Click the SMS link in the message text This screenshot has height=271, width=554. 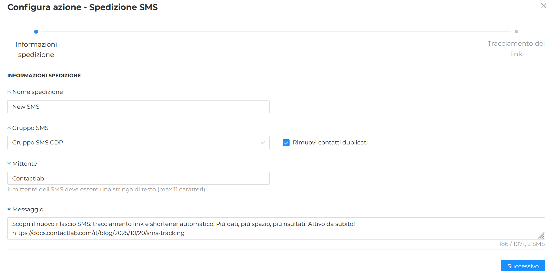tap(98, 233)
